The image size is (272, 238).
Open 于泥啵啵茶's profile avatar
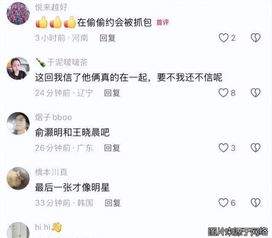[x=18, y=68]
